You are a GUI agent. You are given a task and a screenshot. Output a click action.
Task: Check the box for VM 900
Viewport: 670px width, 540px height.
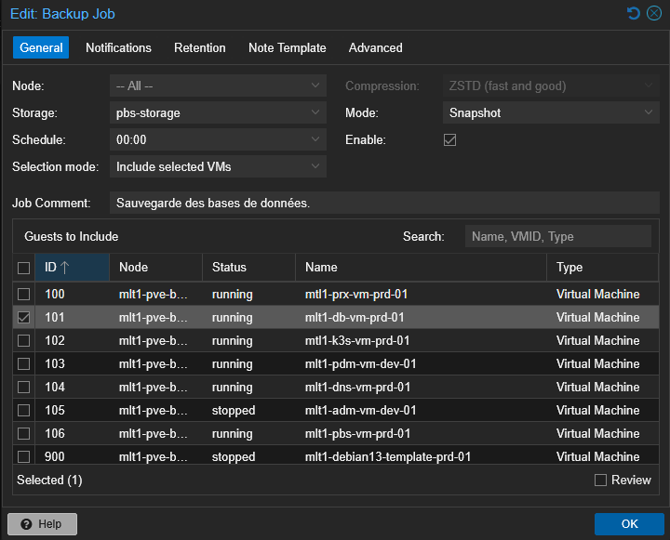24,456
